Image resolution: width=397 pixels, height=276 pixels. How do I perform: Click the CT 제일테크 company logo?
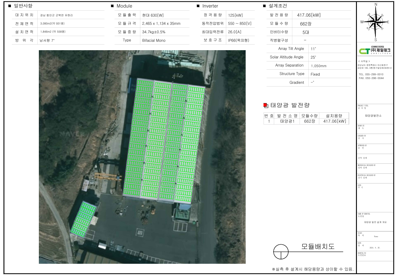pos(375,51)
